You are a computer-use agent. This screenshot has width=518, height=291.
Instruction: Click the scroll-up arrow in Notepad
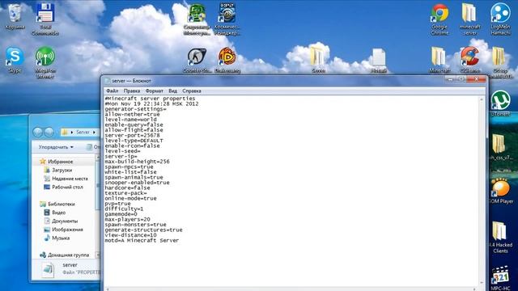click(482, 99)
